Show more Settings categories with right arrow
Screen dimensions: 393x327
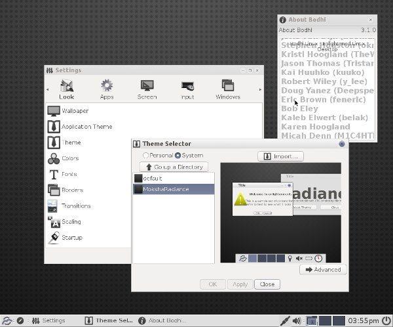[x=260, y=89]
